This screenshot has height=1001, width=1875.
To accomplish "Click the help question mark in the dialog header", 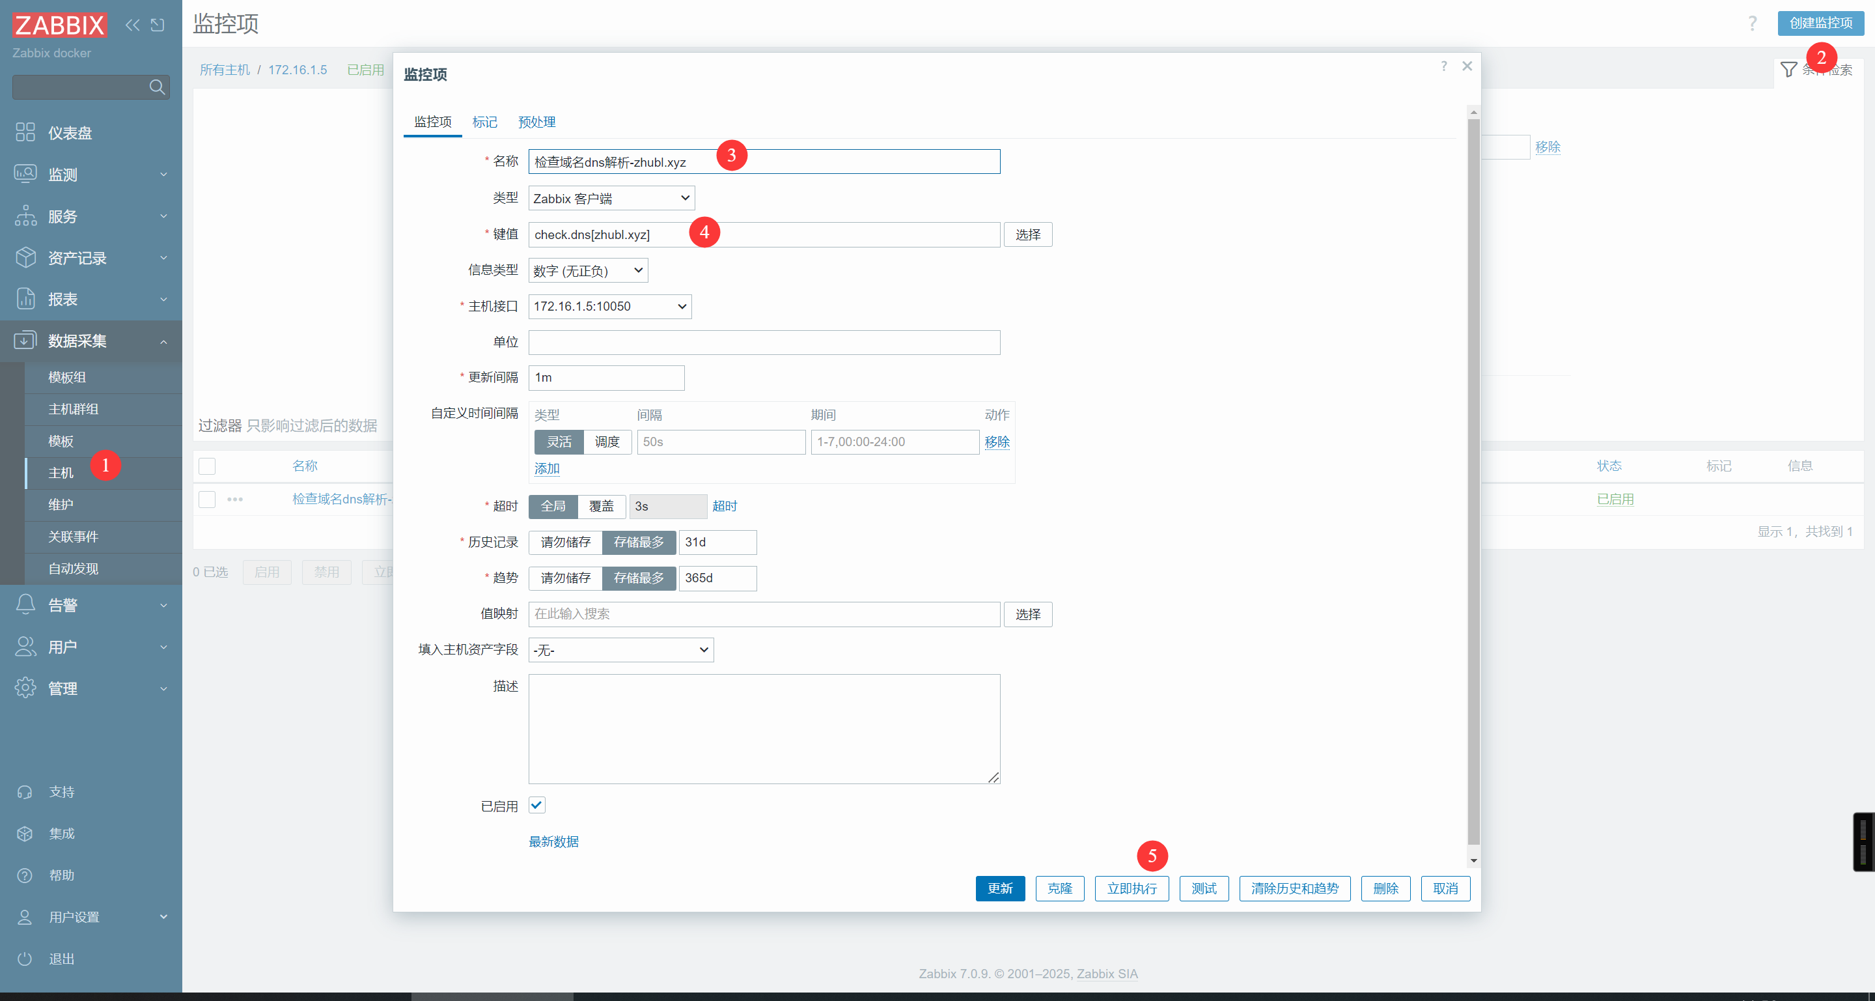I will click(1444, 66).
